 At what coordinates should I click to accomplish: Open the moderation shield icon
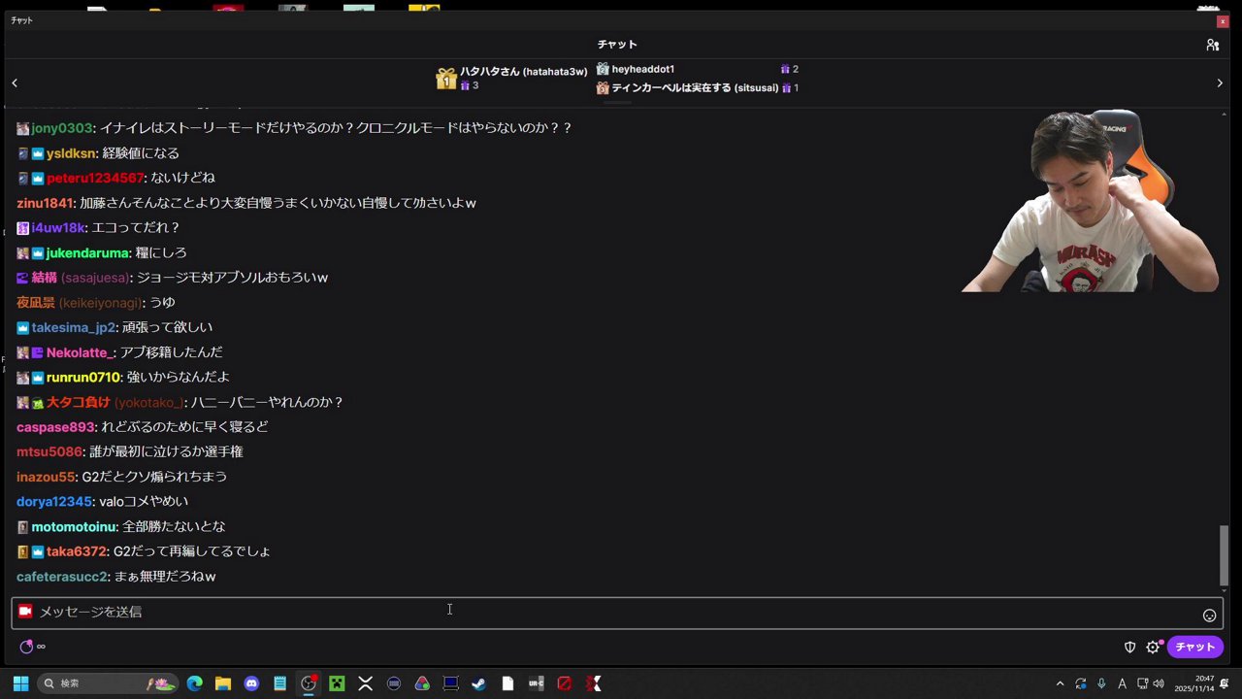point(1129,647)
